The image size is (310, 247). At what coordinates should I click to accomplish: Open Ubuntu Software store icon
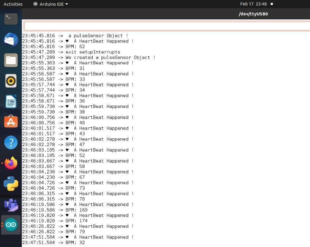point(11,121)
